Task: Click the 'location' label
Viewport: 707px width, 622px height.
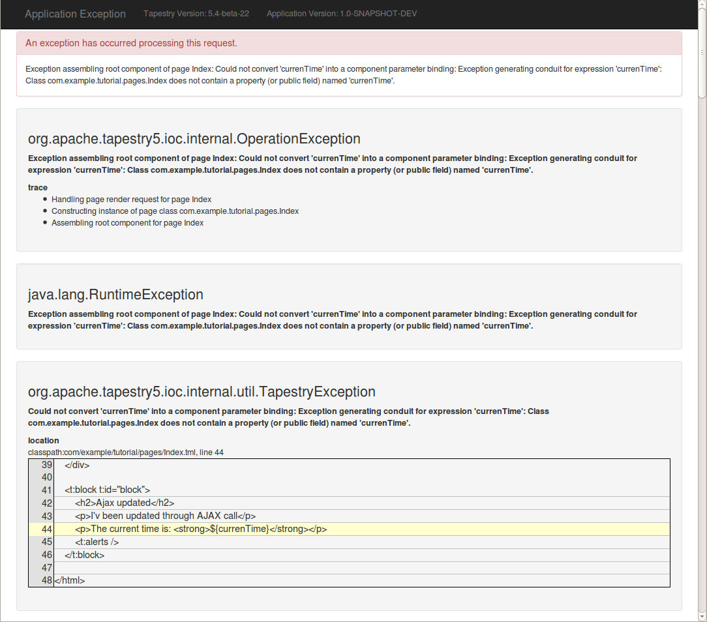Action: (x=44, y=440)
